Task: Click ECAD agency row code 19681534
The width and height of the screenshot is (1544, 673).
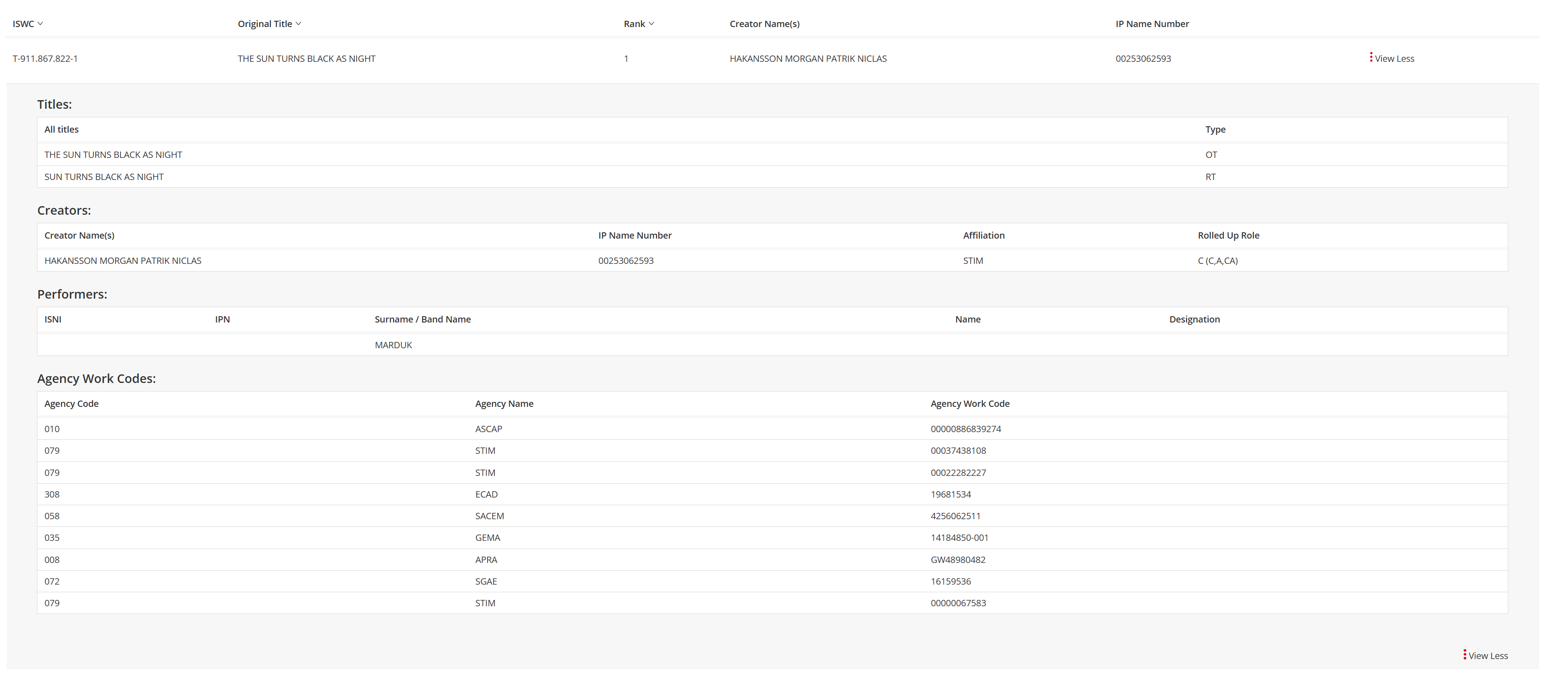Action: coord(951,494)
